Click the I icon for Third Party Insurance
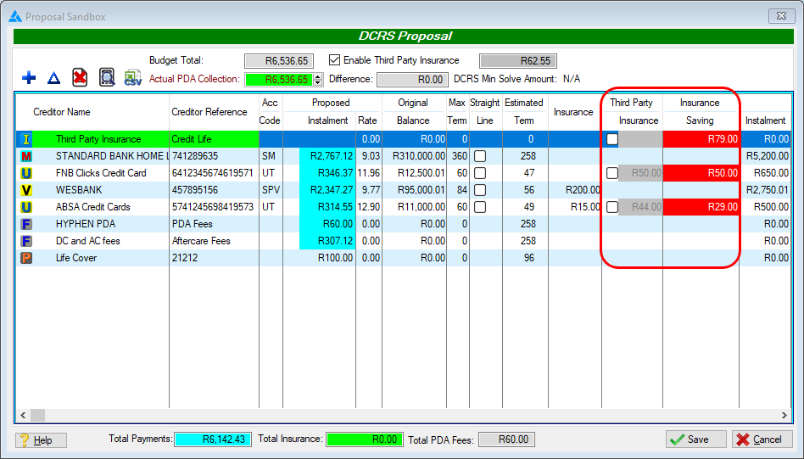The width and height of the screenshot is (804, 459). pyautogui.click(x=26, y=139)
